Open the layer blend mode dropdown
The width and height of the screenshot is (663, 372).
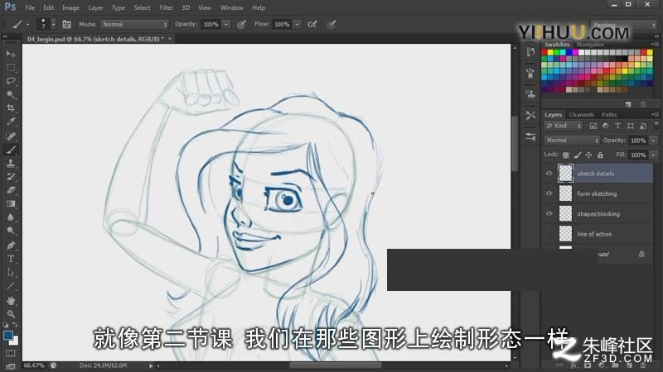[572, 140]
